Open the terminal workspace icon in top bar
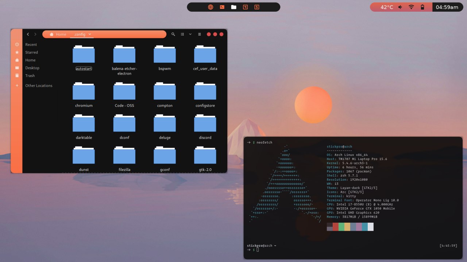Screen dimensions: 467x262 pos(222,7)
